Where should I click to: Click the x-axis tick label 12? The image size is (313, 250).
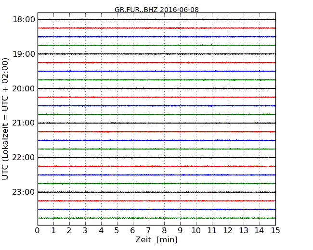228,230
